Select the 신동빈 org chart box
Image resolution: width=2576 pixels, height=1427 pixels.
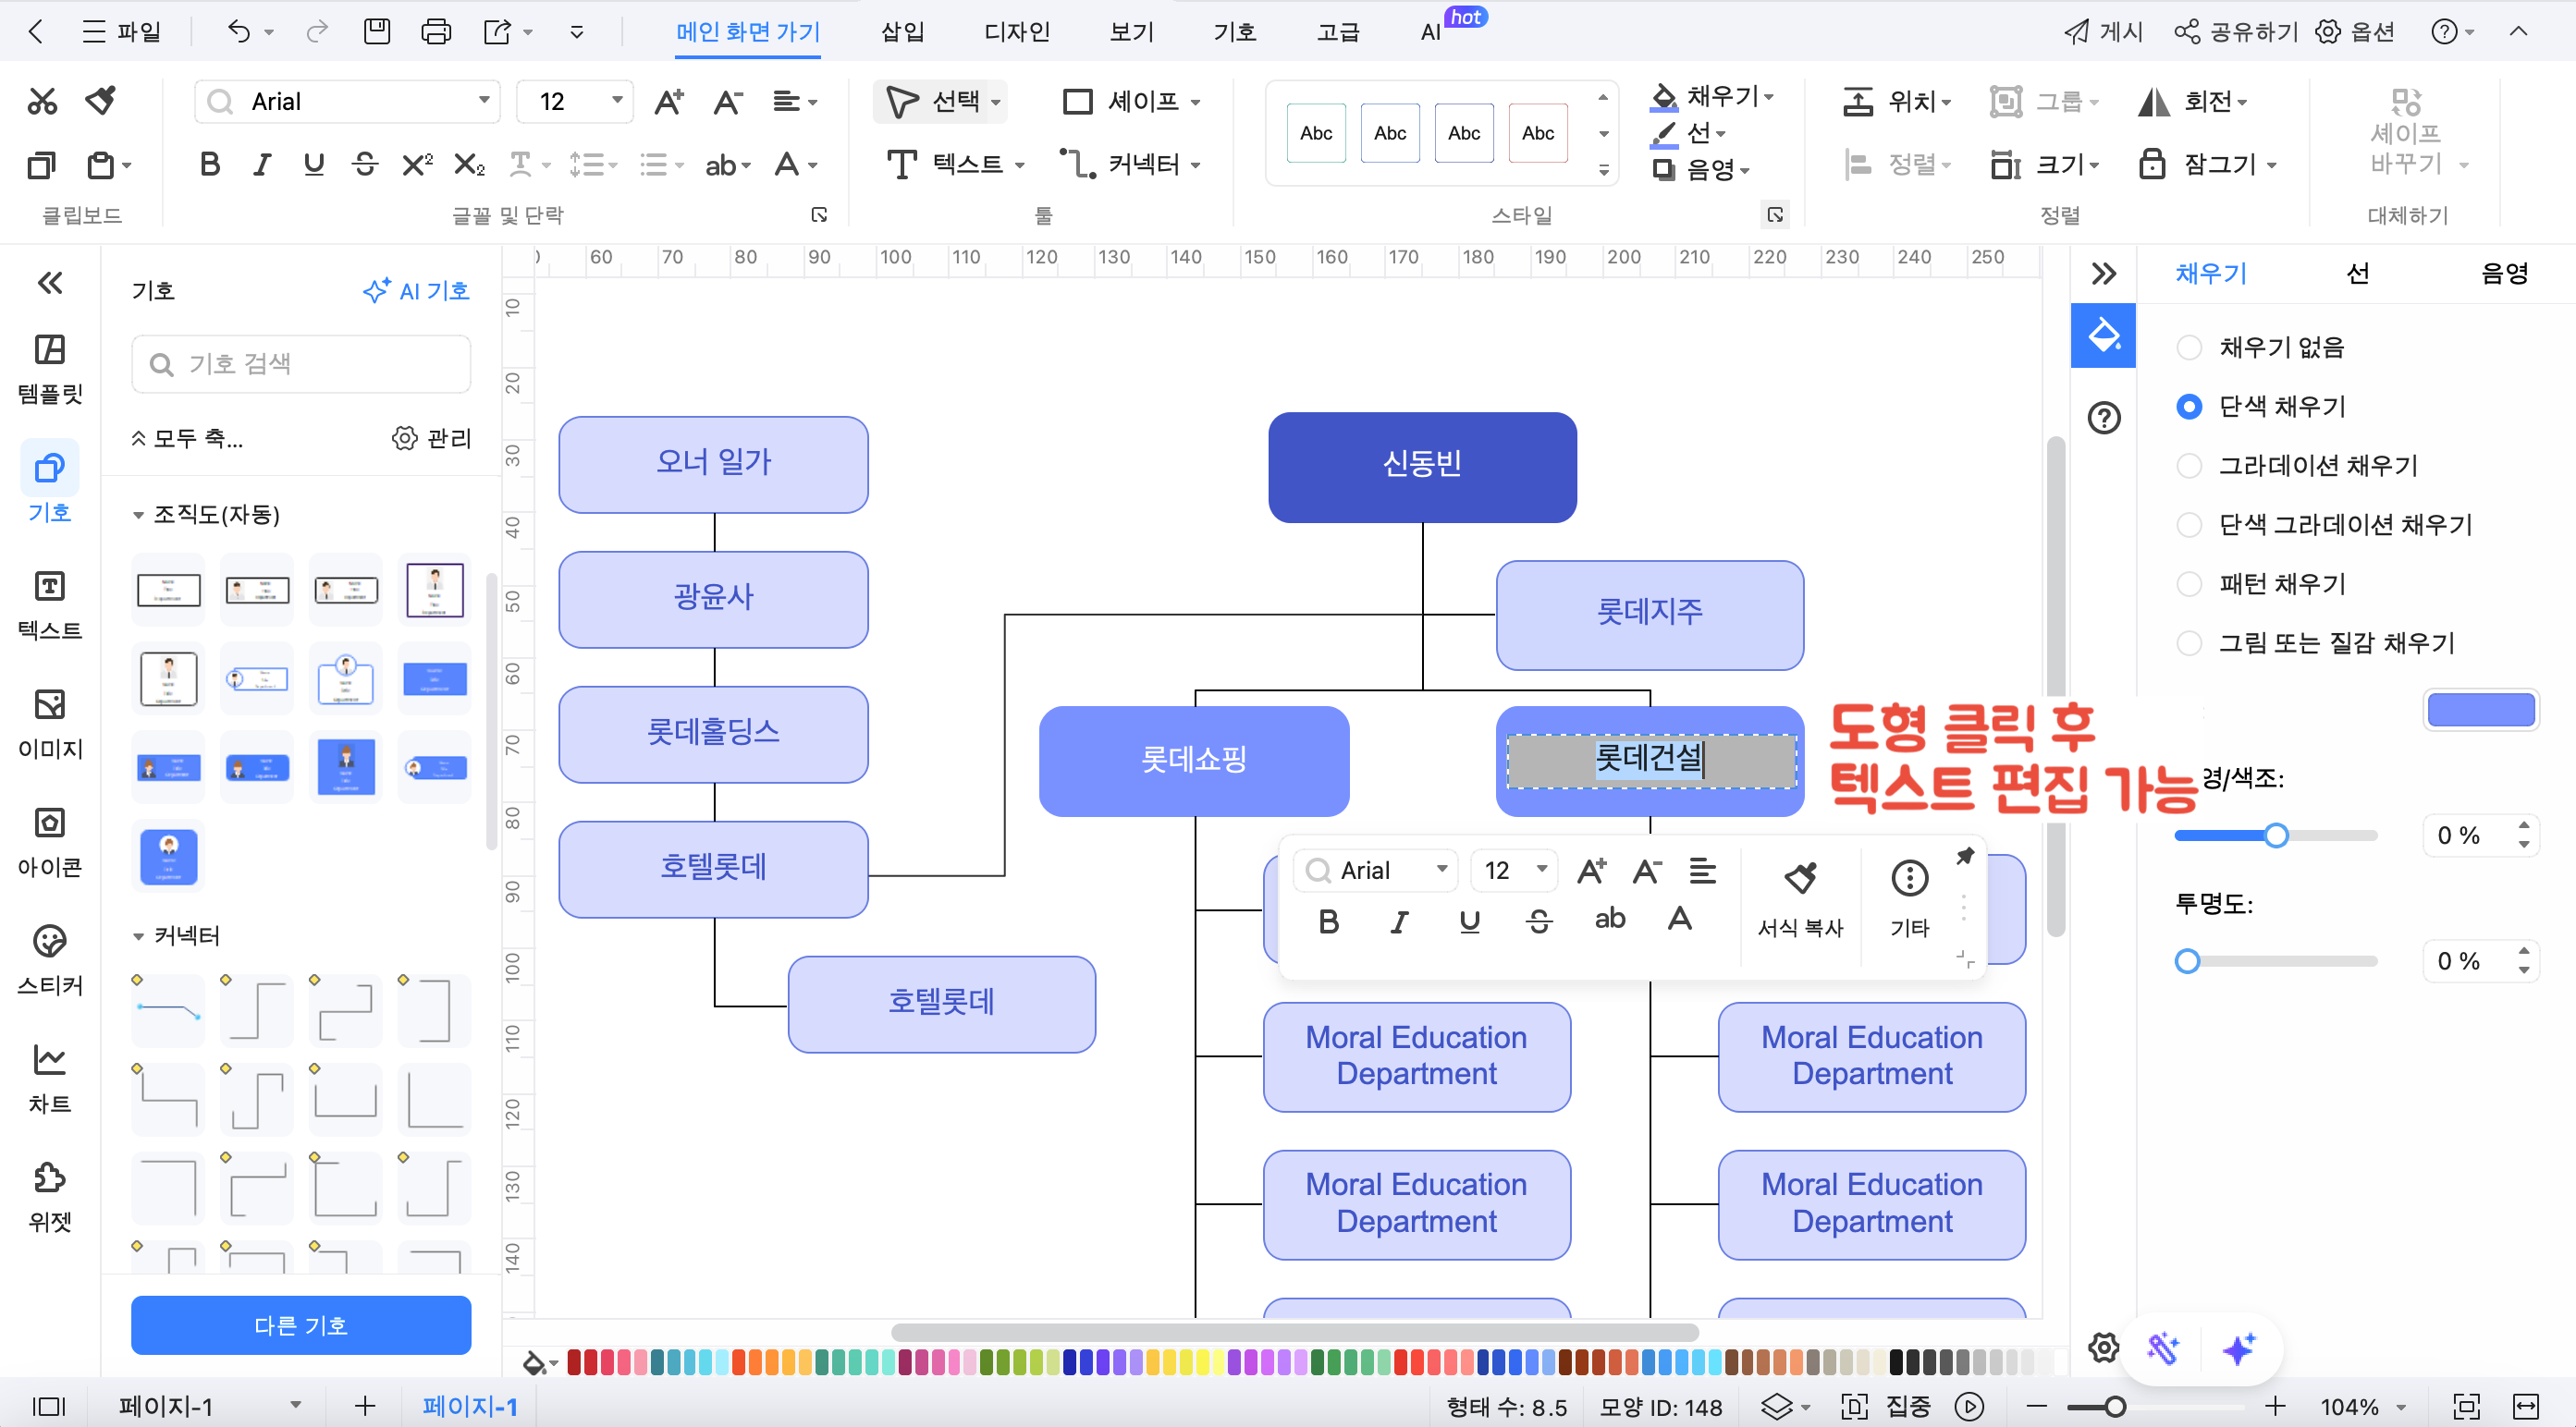point(1422,467)
